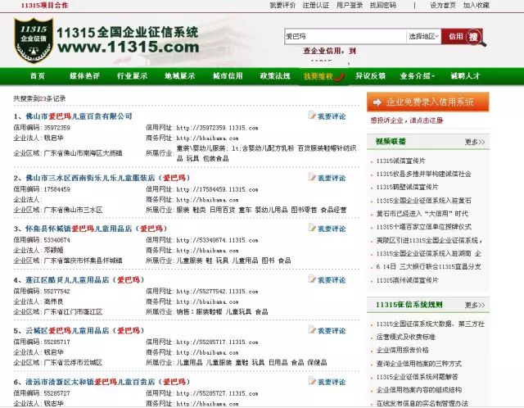Open 企业信用报告价格 link

click(402, 350)
